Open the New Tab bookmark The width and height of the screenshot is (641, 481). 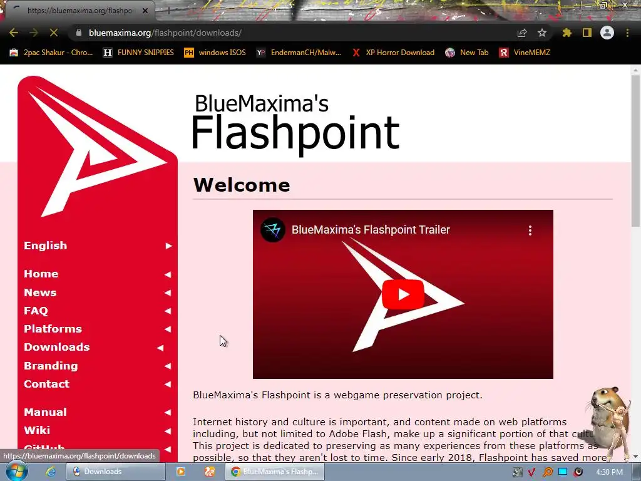click(x=467, y=53)
